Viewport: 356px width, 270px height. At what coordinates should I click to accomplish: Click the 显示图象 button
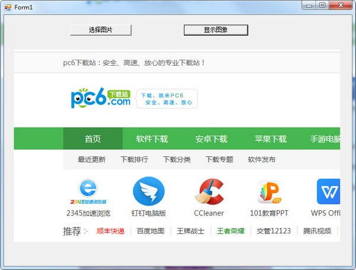tap(216, 30)
